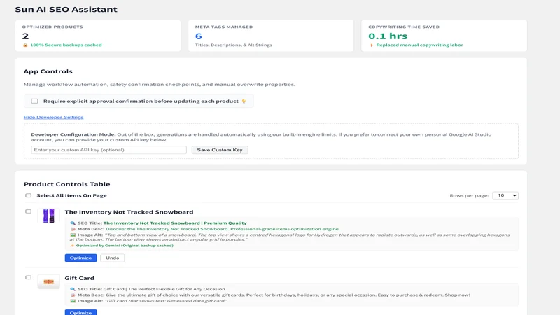Click the Meta Desc icon in snowboard row

[x=73, y=229]
